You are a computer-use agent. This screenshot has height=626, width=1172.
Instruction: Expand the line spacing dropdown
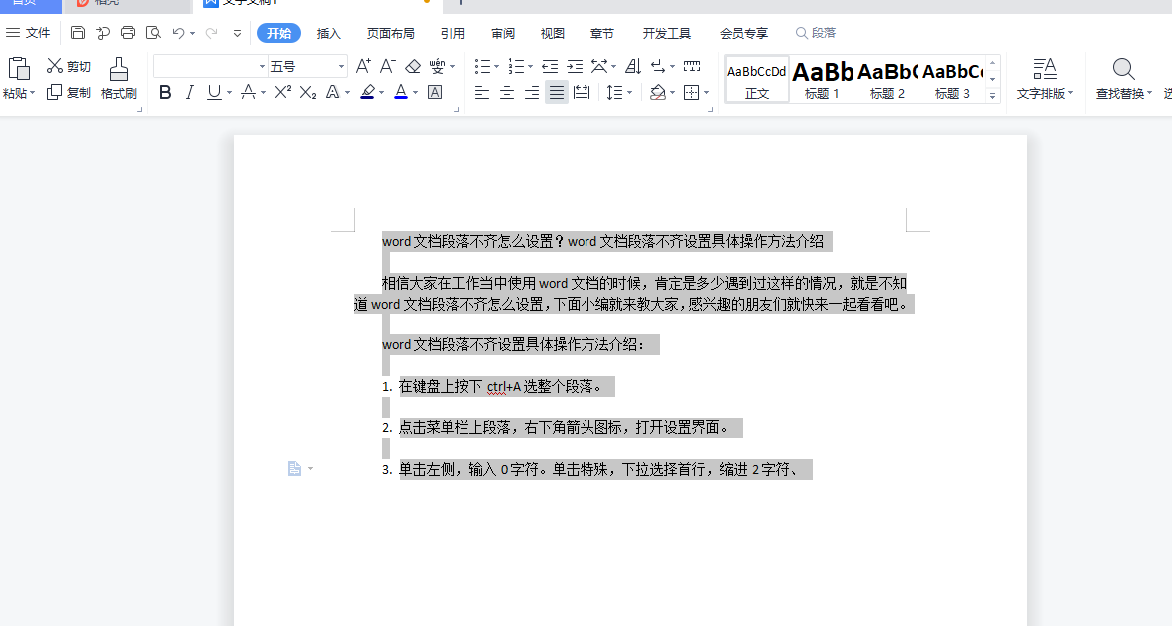pyautogui.click(x=629, y=92)
